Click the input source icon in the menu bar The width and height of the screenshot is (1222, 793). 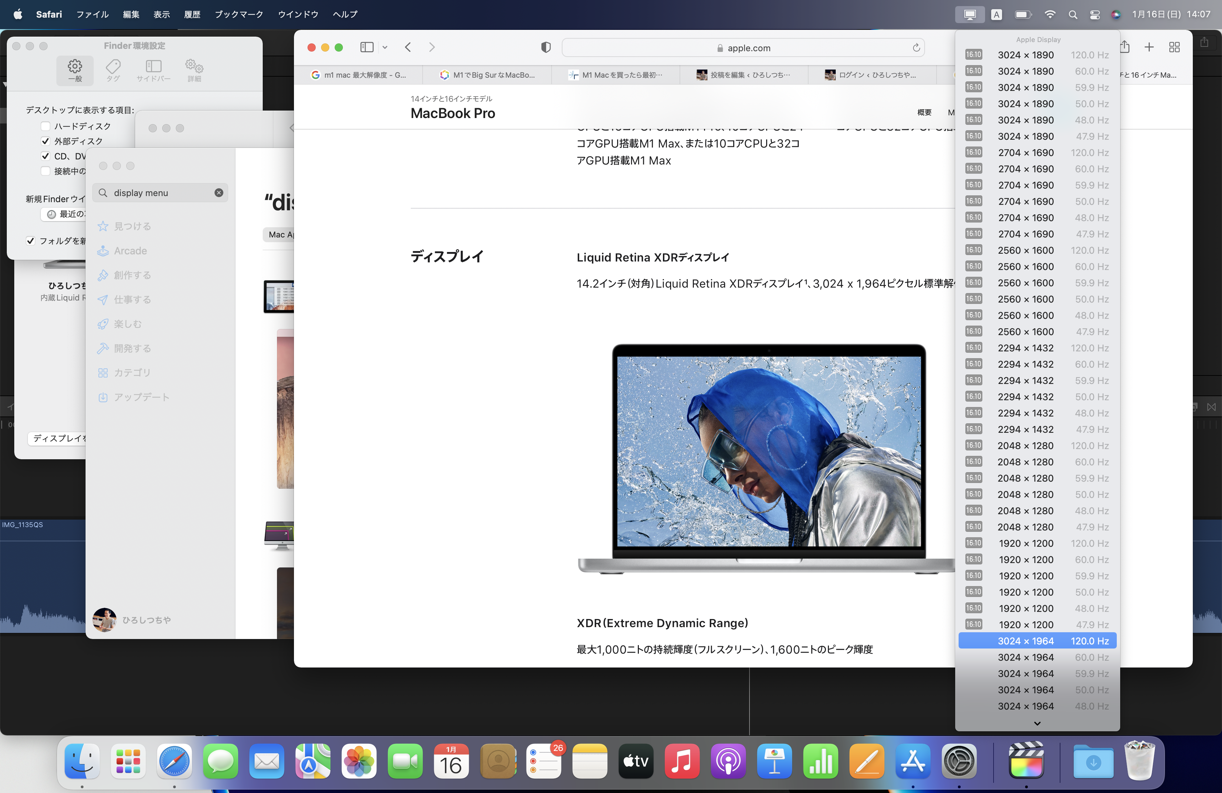[x=996, y=14]
